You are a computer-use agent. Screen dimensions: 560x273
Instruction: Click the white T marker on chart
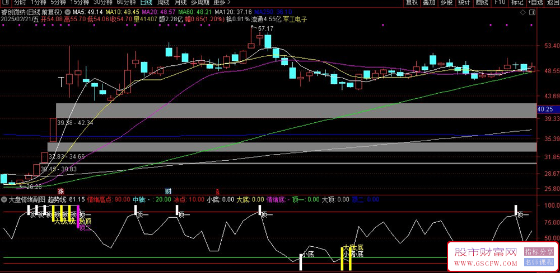pos(62,82)
